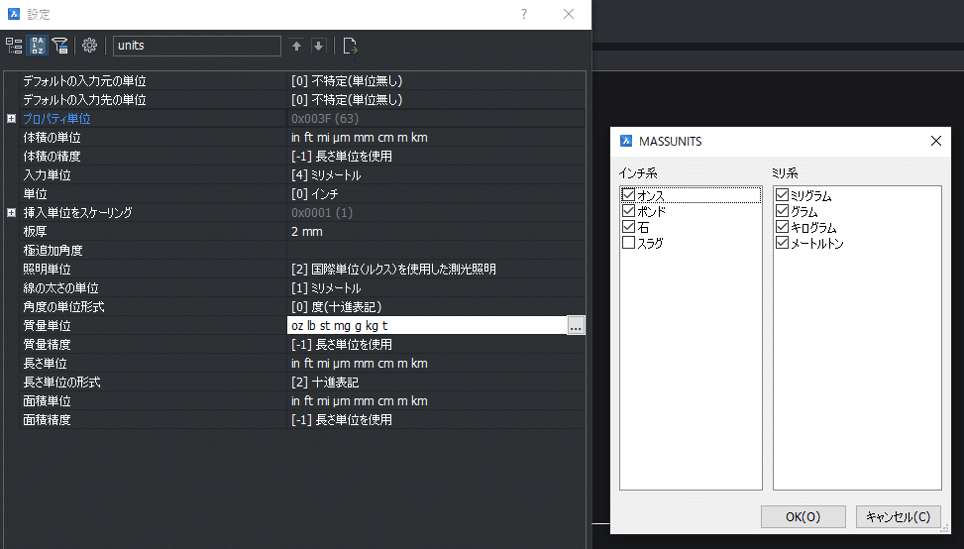Image resolution: width=964 pixels, height=549 pixels.
Task: Uncheck the グラム checkbox
Action: tap(782, 211)
